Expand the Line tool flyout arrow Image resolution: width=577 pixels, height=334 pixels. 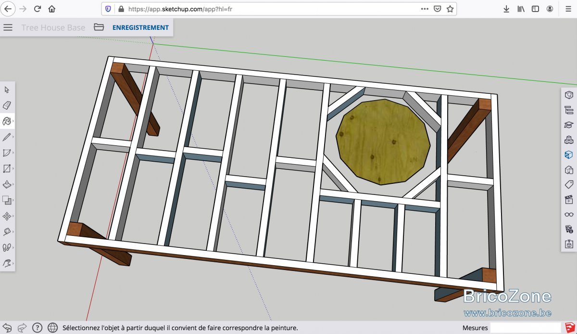coord(13,137)
